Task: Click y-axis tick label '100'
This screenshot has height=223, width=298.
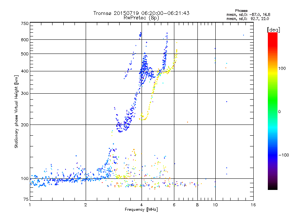Action: click(x=25, y=179)
